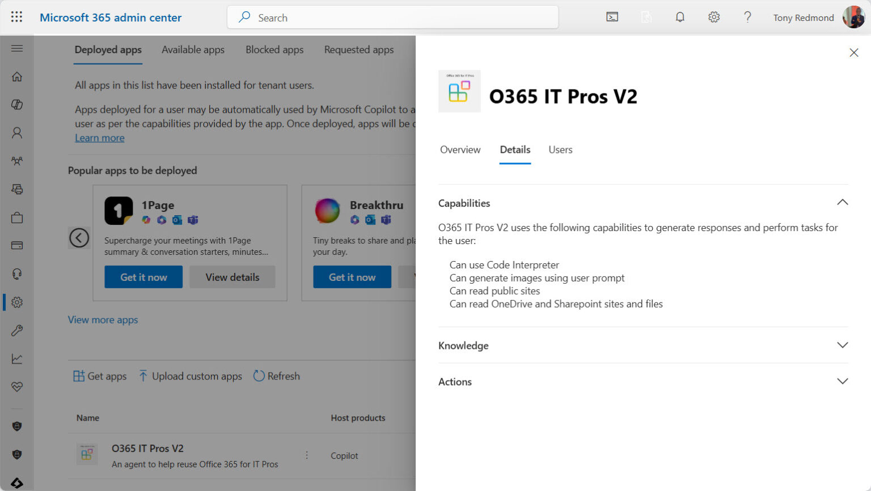
Task: Open Users icon in left sidebar
Action: 17,133
